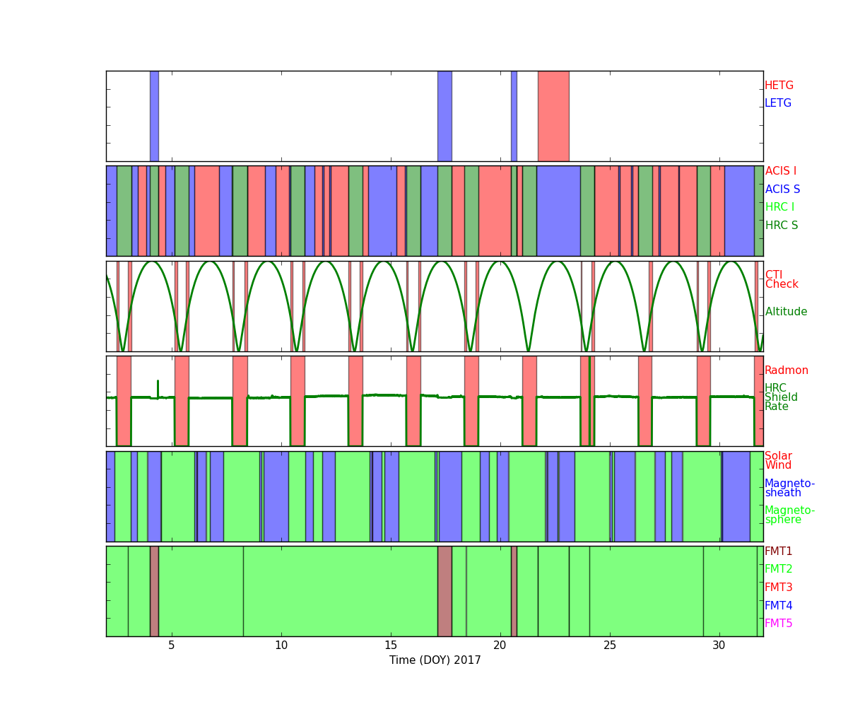Click the CTI Check legend label
848x707 pixels.
tap(782, 280)
